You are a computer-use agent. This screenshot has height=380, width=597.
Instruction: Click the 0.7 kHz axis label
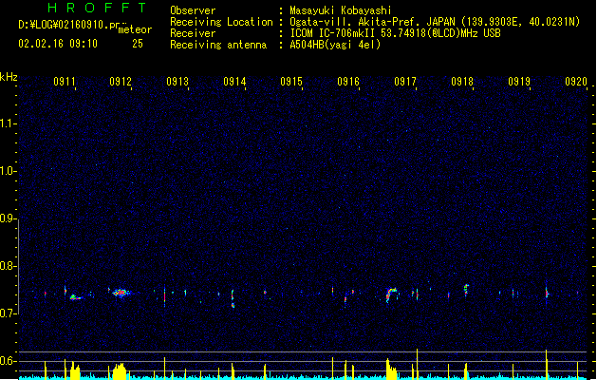(9, 313)
